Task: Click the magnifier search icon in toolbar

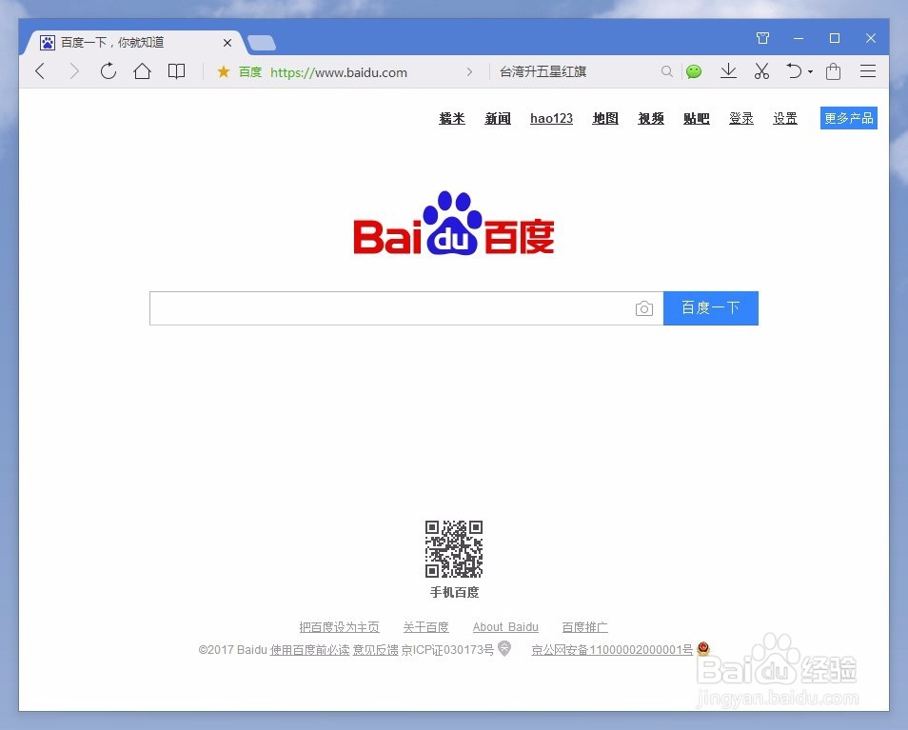Action: tap(667, 71)
